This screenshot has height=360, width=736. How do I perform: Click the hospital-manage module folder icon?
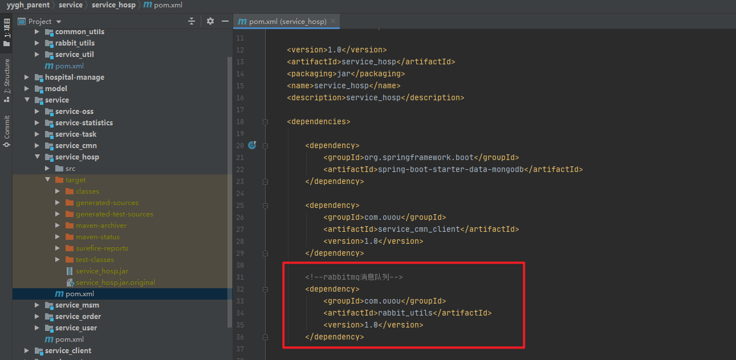(39, 77)
